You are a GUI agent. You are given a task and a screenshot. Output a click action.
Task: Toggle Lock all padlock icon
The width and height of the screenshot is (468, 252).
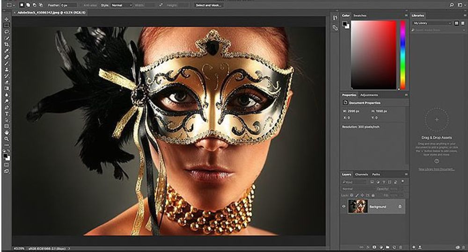click(373, 195)
